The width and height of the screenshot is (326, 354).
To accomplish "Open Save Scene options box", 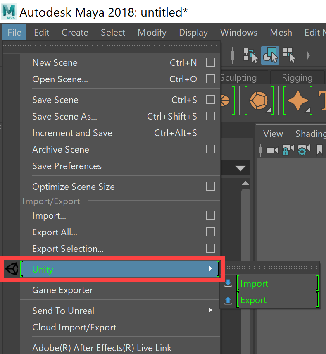I will point(210,100).
